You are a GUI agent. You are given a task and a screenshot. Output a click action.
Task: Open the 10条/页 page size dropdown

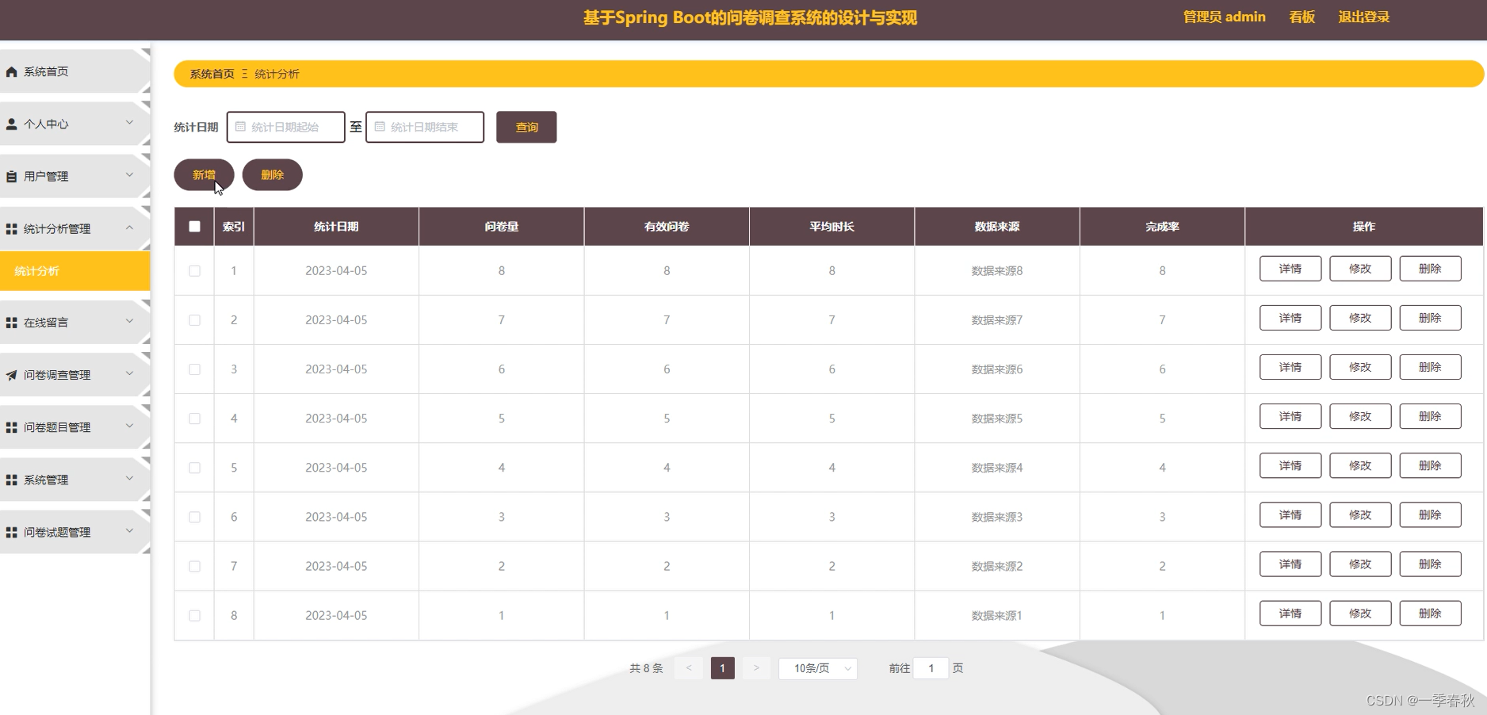pos(818,668)
